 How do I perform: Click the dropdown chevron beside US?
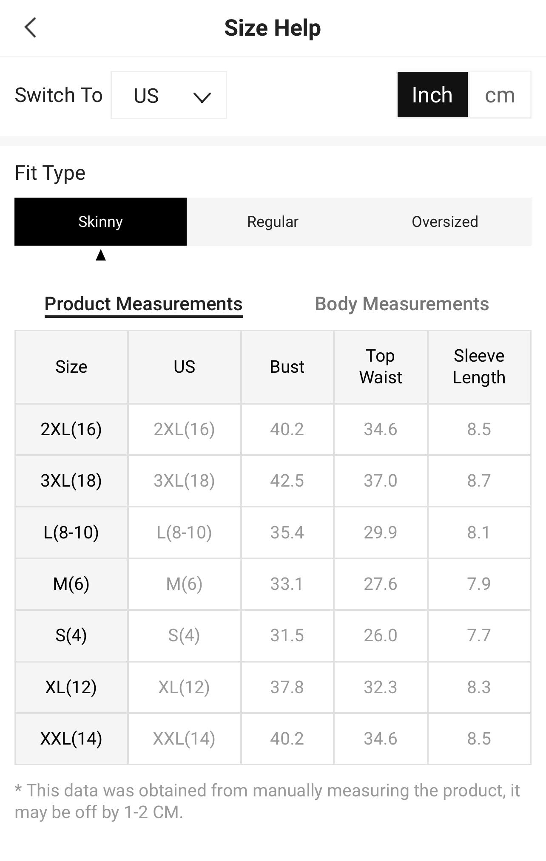[x=202, y=97]
